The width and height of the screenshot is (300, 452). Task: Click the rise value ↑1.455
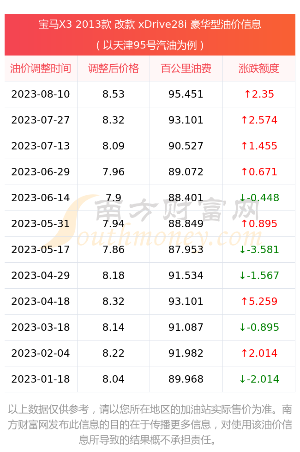[259, 146]
